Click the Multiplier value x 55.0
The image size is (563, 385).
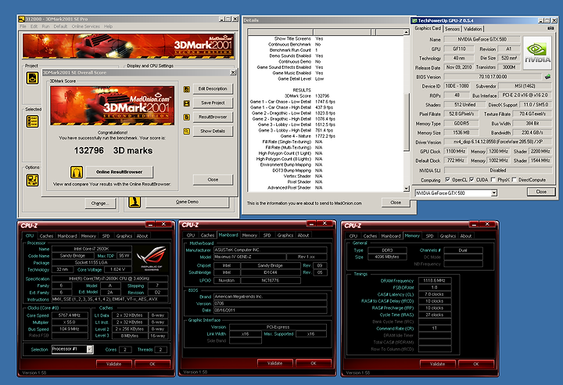pos(70,322)
